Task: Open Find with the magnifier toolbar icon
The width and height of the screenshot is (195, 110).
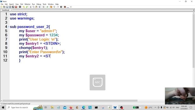Action: click(43, 7)
